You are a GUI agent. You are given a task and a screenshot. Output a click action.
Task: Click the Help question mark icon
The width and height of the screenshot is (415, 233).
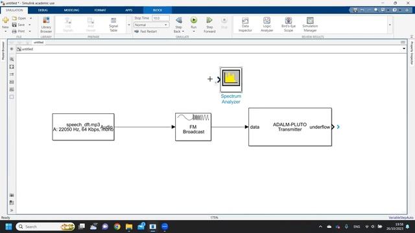click(x=395, y=10)
